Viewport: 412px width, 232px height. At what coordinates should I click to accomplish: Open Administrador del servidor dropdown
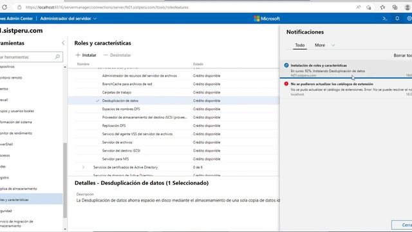(x=68, y=19)
